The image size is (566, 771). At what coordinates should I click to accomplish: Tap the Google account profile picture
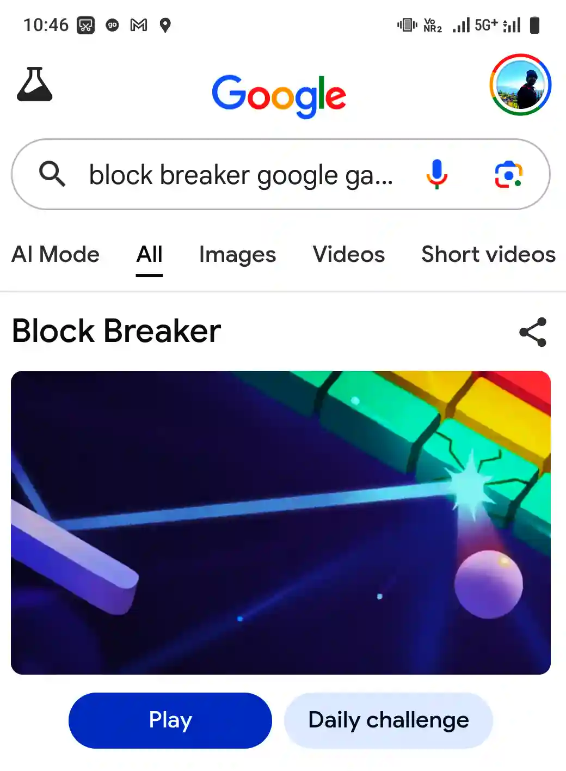pos(520,84)
